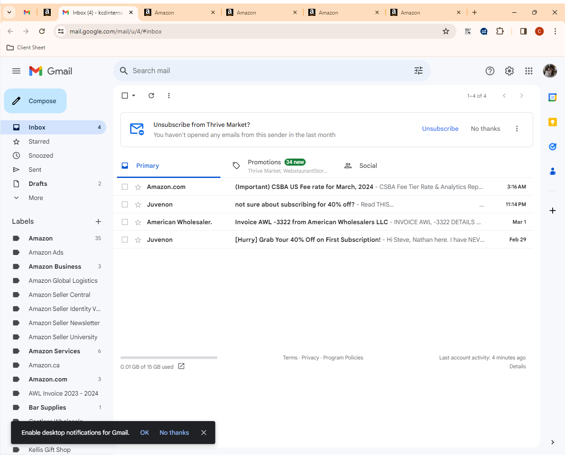Star the Juvenon Feb 29 email

tap(138, 240)
